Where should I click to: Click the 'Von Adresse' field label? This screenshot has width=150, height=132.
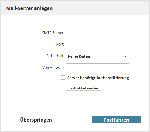[x=53, y=68]
